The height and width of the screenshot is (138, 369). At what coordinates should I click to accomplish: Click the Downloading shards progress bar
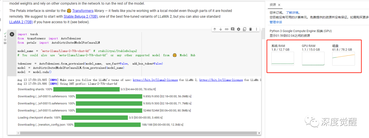[86, 89]
